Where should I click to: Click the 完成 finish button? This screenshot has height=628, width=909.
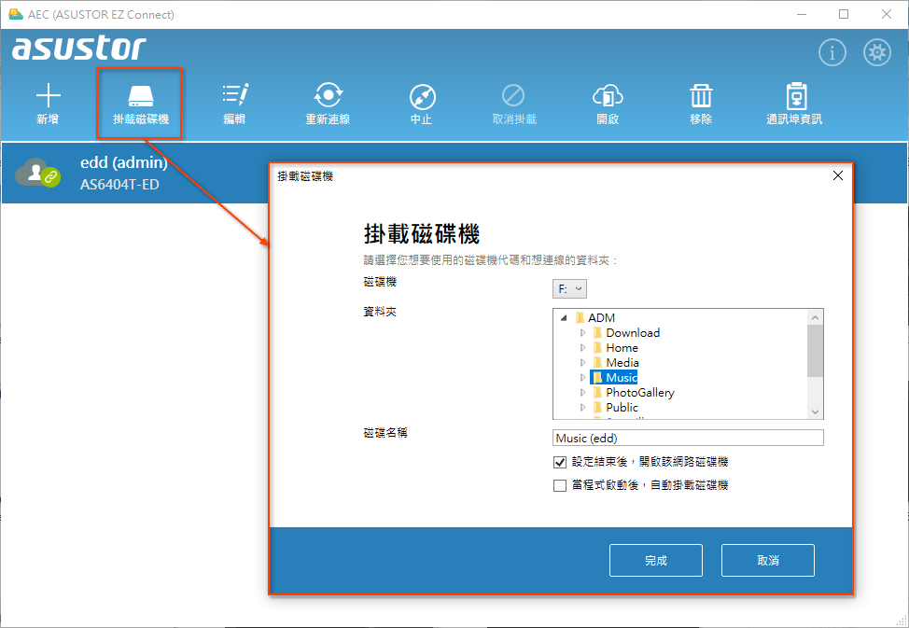tap(656, 560)
